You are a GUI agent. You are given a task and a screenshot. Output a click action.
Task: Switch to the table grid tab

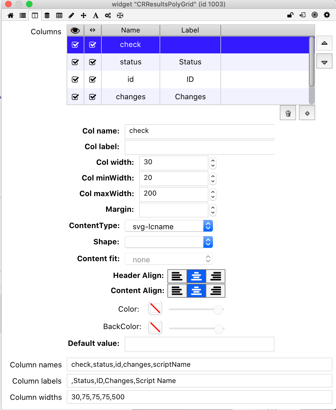click(x=59, y=15)
